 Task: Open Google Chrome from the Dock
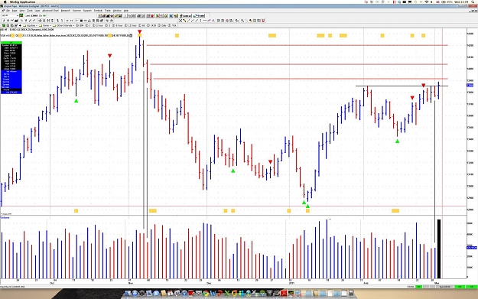pyautogui.click(x=206, y=293)
